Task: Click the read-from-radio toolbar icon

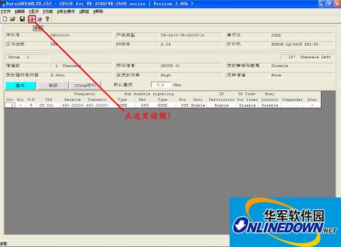Action: click(32, 19)
